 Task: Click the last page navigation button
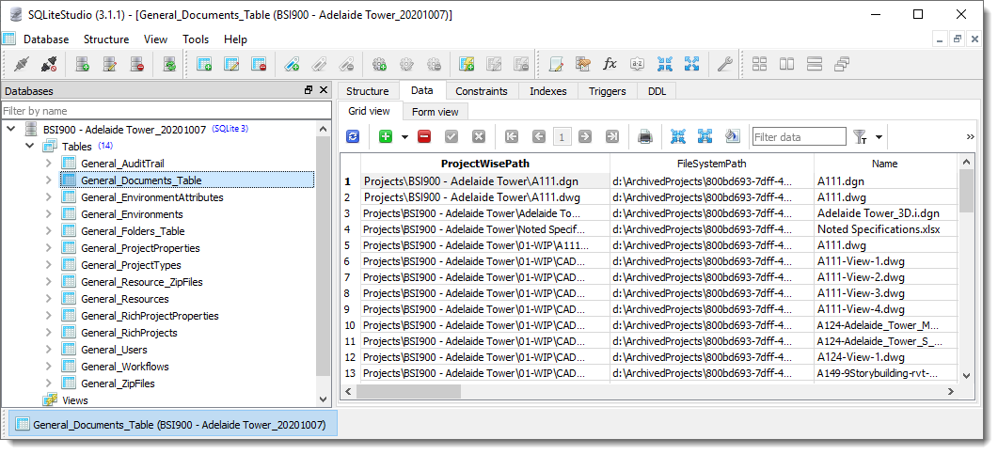coord(612,136)
